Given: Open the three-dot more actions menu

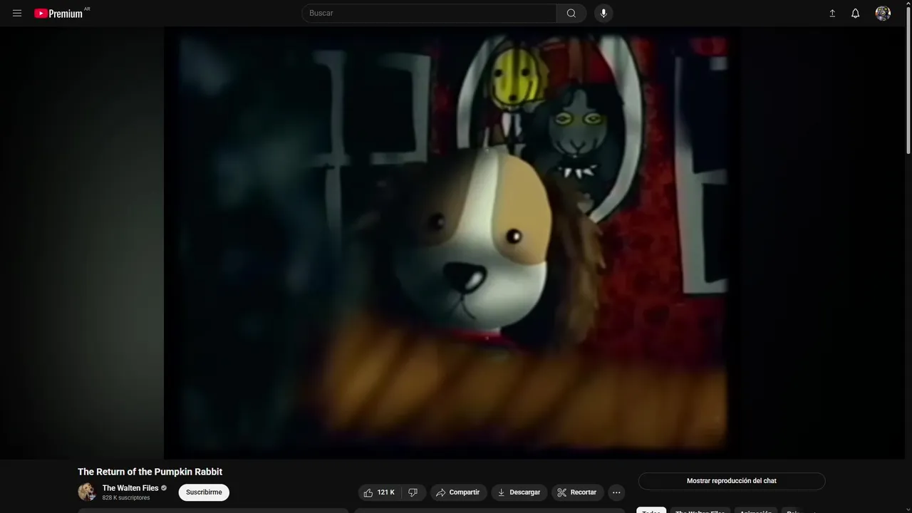Looking at the screenshot, I should (616, 492).
